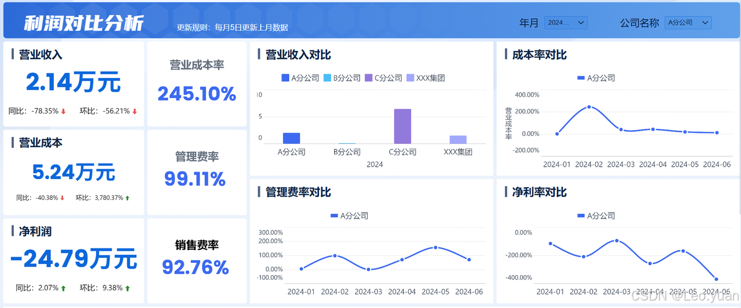Click 成本率对比 data point at 2024-01
Screen dimensions: 741x308
557,133
